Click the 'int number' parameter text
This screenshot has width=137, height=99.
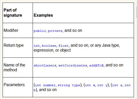(45, 85)
